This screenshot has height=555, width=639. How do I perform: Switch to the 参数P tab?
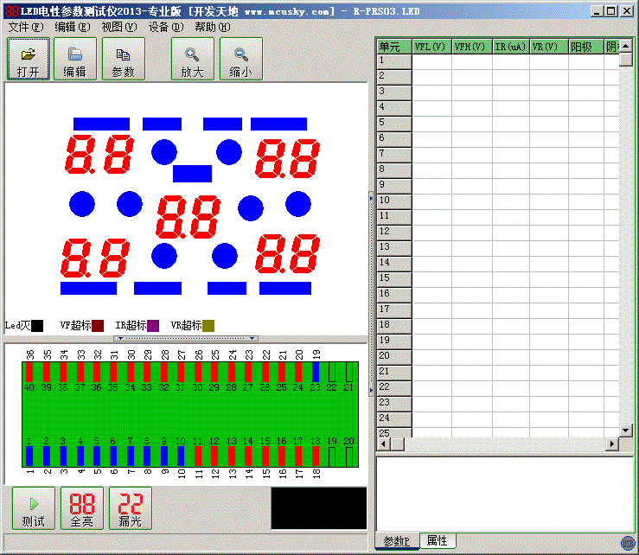[397, 541]
